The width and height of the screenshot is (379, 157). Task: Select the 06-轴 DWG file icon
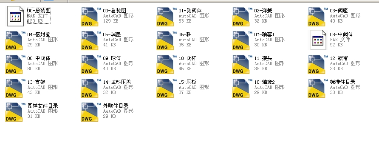click(167, 41)
